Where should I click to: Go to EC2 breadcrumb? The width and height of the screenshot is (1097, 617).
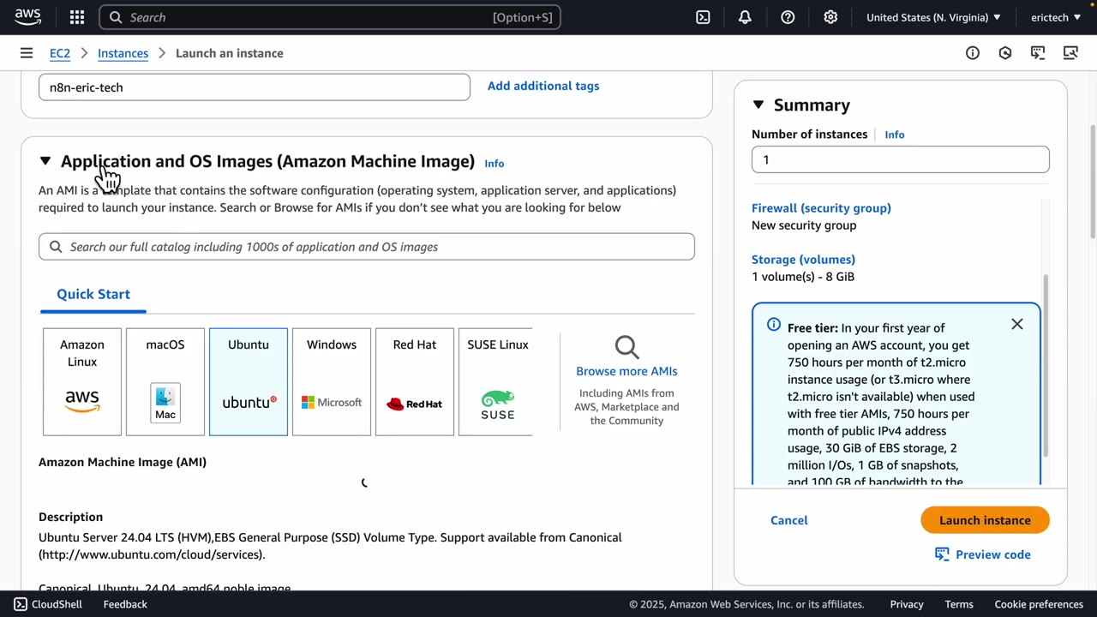pyautogui.click(x=60, y=53)
